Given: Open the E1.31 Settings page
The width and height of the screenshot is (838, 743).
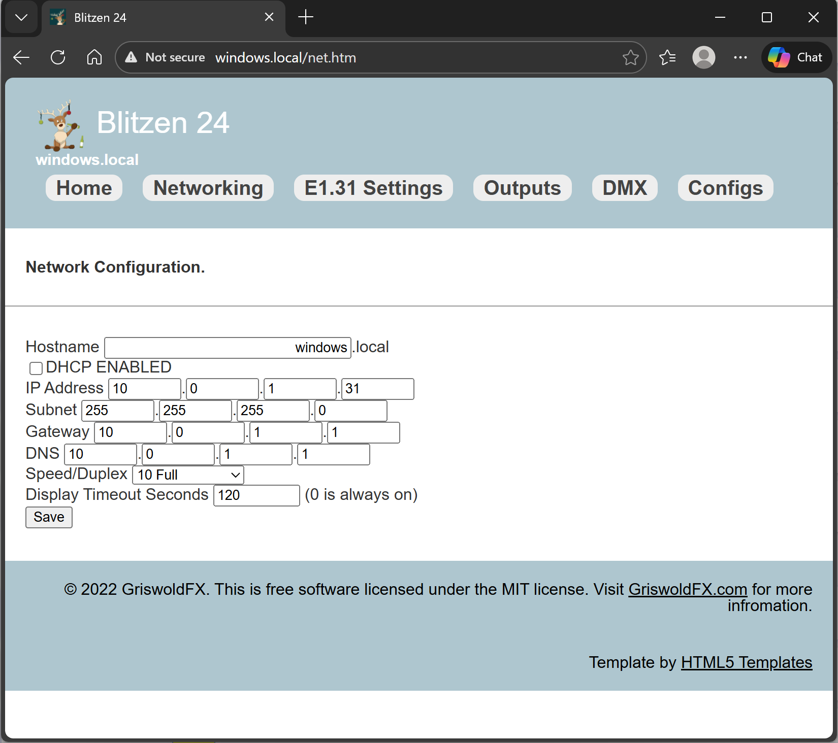Looking at the screenshot, I should coord(373,188).
